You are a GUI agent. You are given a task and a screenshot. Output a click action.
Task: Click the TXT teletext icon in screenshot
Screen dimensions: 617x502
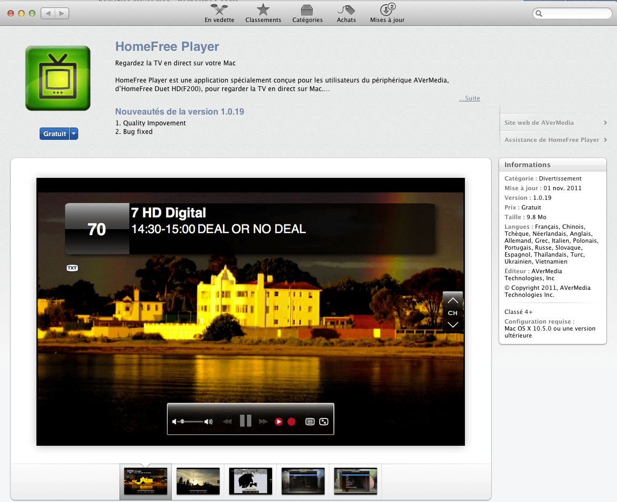tap(72, 268)
